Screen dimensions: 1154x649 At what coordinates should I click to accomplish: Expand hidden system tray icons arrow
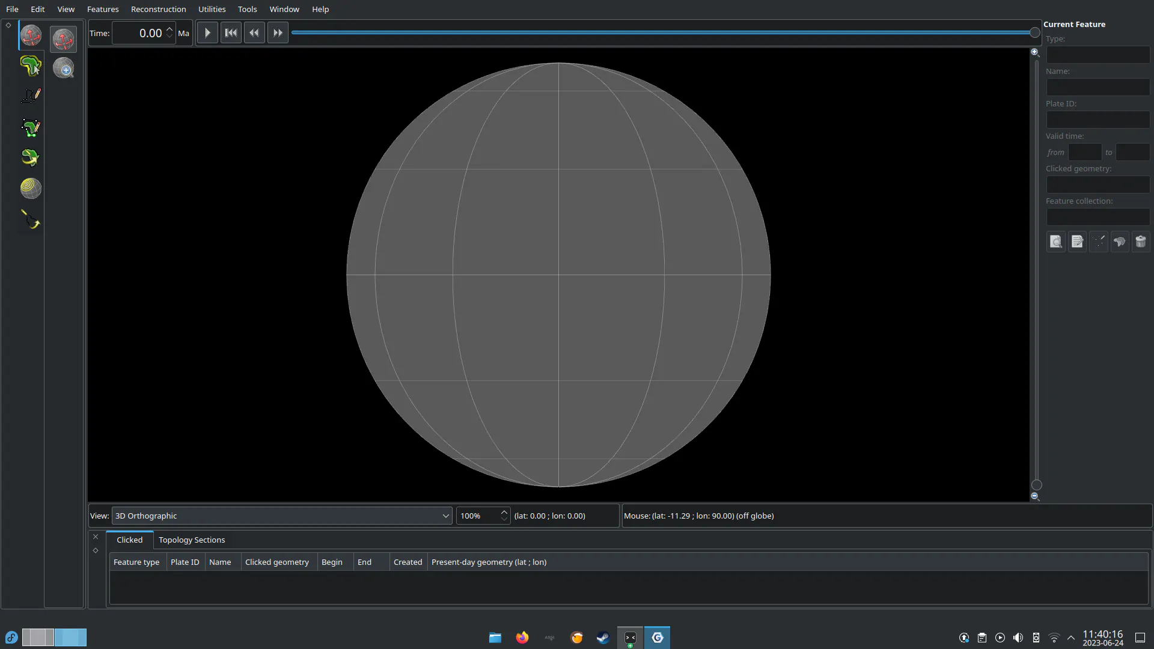pyautogui.click(x=1071, y=638)
